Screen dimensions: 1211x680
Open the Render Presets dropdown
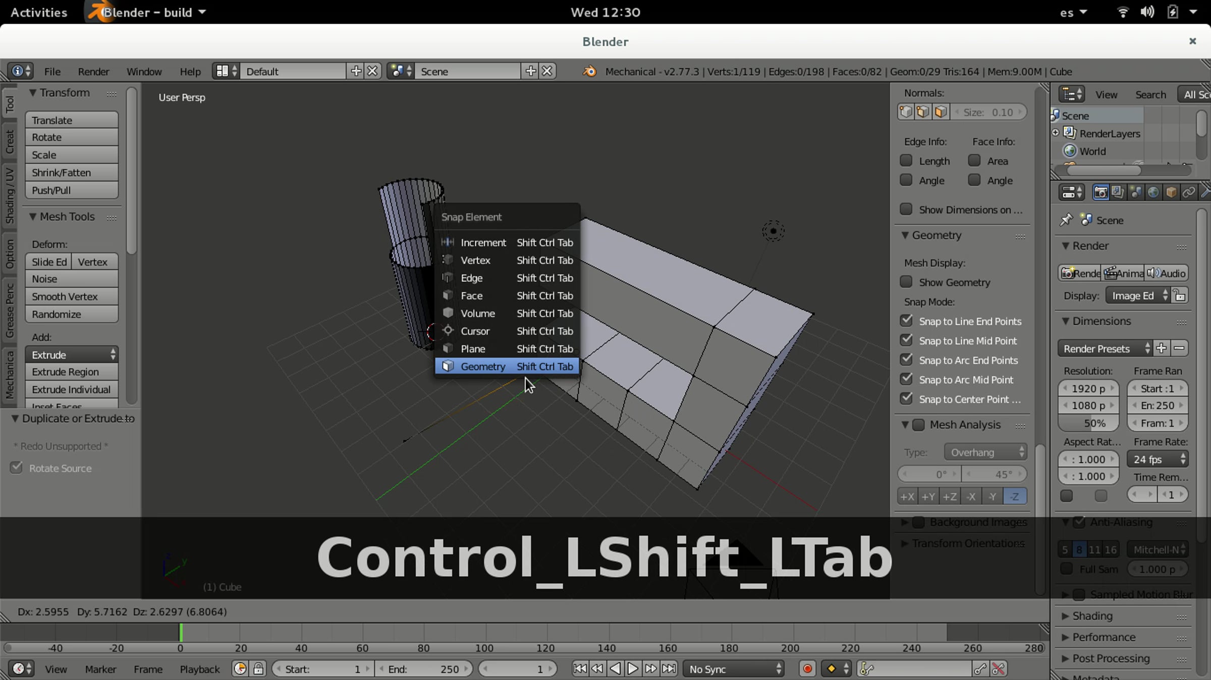click(1106, 348)
